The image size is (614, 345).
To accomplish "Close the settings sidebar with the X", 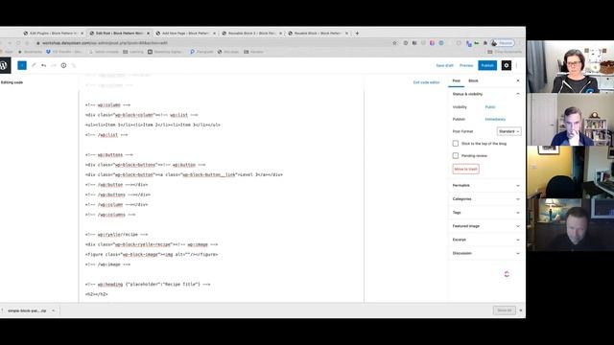I will (518, 80).
